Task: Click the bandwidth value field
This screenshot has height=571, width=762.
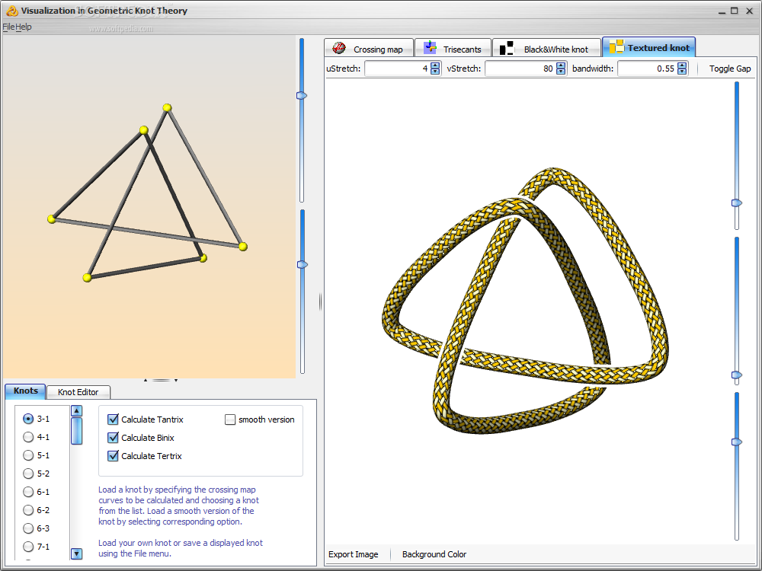Action: coord(647,69)
